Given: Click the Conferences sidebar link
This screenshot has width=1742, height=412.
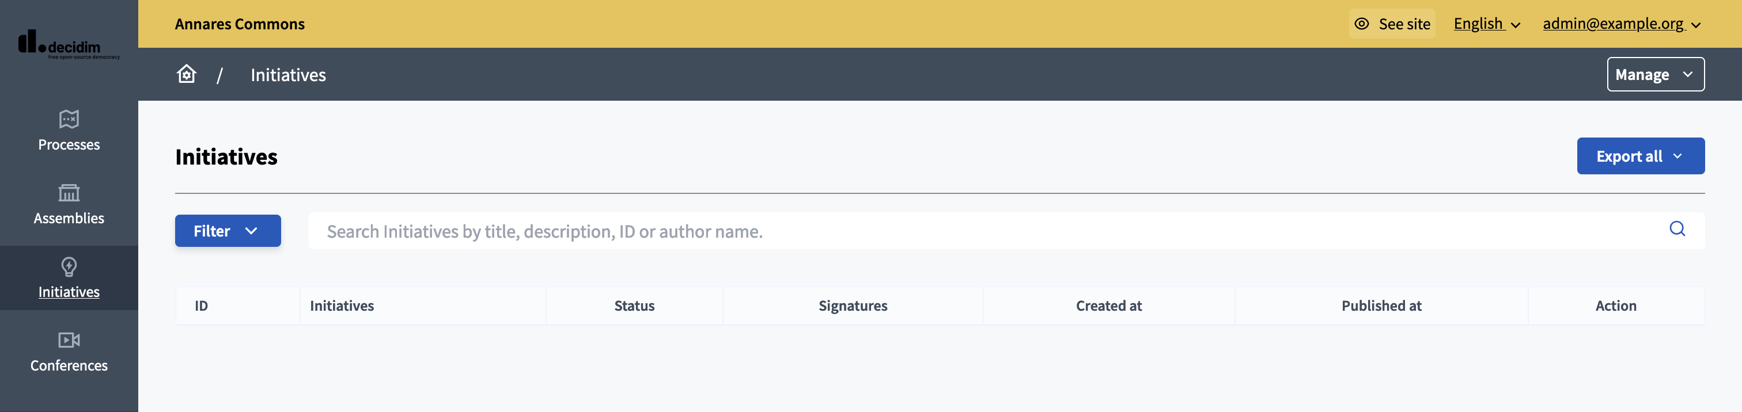Looking at the screenshot, I should pos(69,365).
